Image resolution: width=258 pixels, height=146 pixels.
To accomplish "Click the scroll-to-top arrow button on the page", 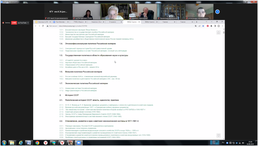I will tap(218, 33).
